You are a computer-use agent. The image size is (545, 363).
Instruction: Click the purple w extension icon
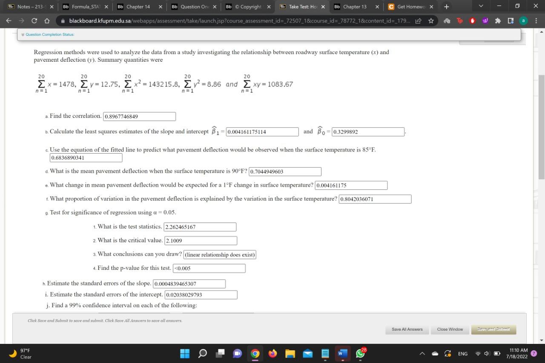[485, 20]
